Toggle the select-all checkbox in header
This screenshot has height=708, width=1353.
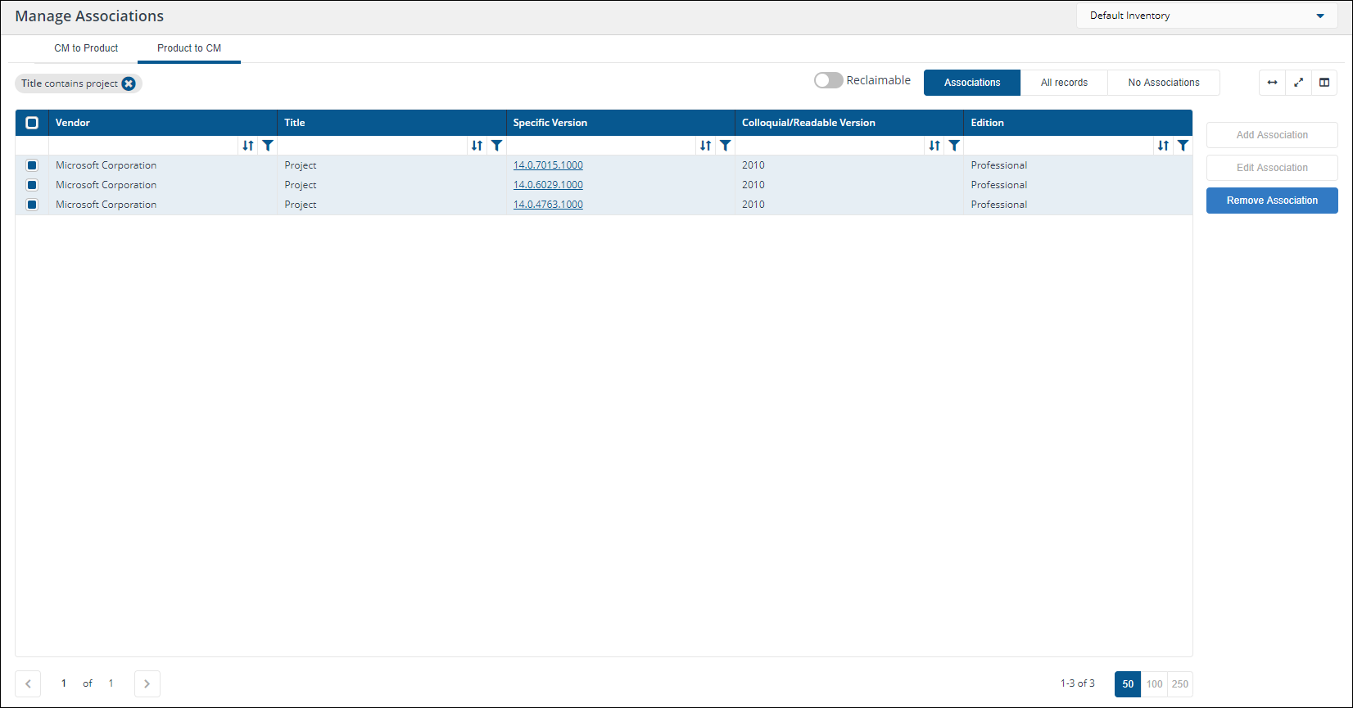(x=32, y=123)
